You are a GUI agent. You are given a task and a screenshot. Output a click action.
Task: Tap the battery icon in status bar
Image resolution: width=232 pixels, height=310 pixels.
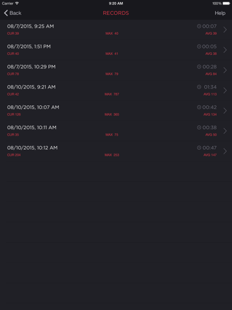(x=226, y=3)
